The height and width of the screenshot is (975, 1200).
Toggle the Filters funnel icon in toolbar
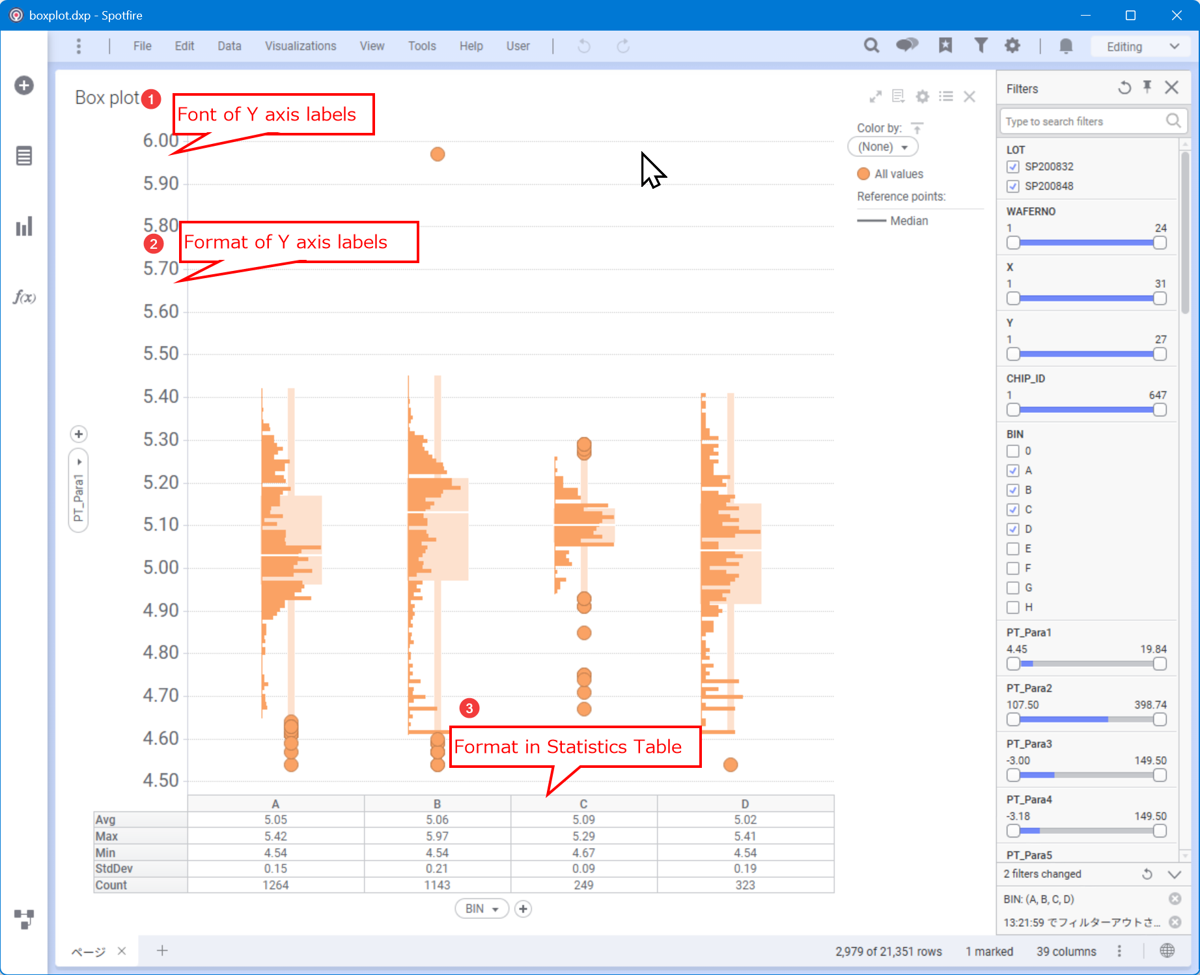click(x=981, y=46)
